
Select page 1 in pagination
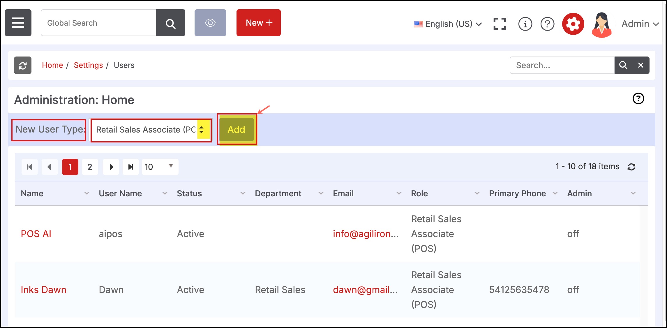click(70, 167)
